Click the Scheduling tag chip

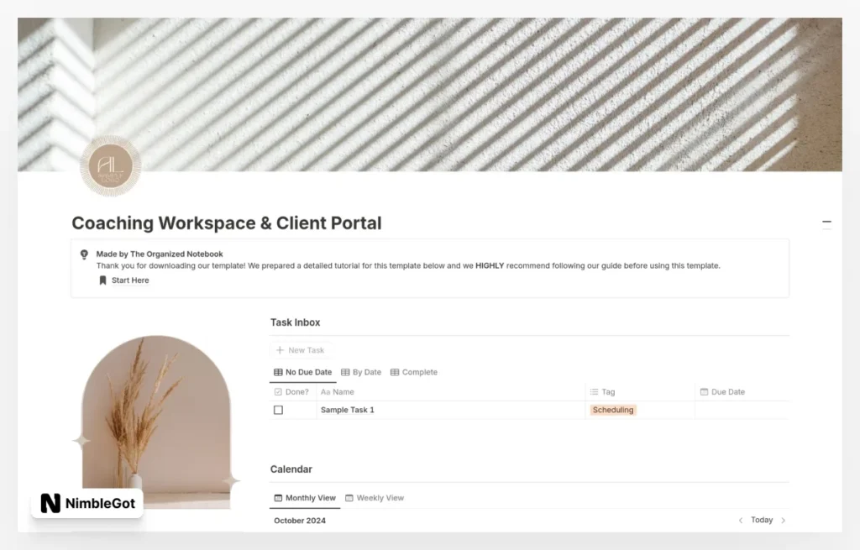(613, 410)
